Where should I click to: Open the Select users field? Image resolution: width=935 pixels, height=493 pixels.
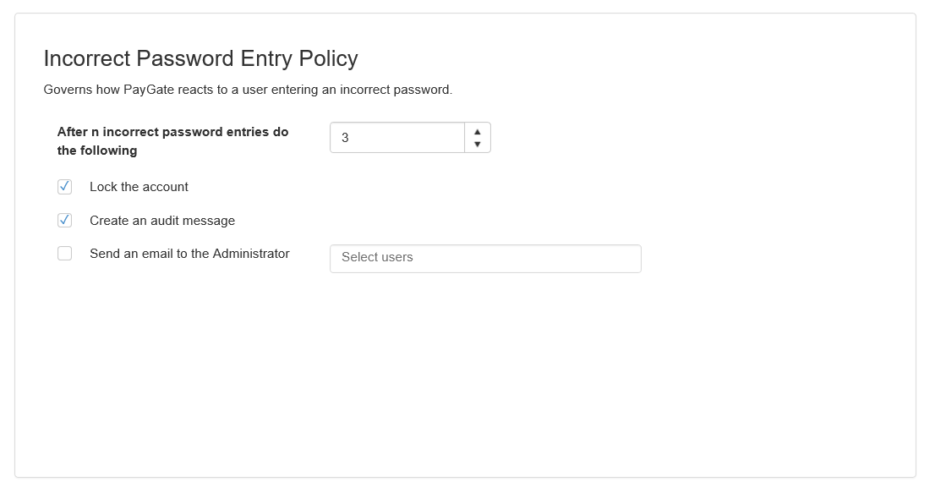(485, 259)
